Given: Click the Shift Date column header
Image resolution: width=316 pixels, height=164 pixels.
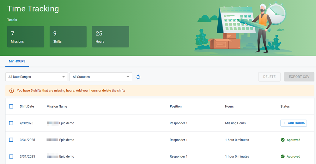Looking at the screenshot, I should [x=27, y=106].
